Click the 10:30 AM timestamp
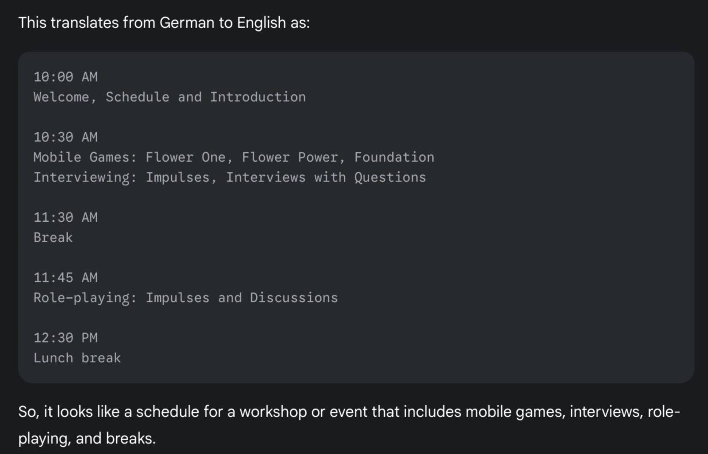The image size is (708, 454). pyautogui.click(x=65, y=137)
